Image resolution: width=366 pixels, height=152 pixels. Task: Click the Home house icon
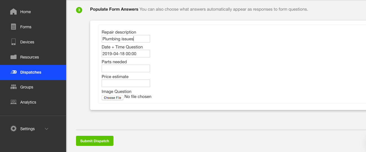click(x=13, y=12)
